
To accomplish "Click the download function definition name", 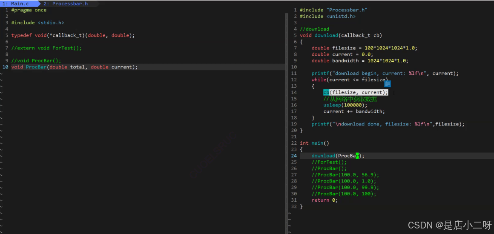I will tap(326, 35).
